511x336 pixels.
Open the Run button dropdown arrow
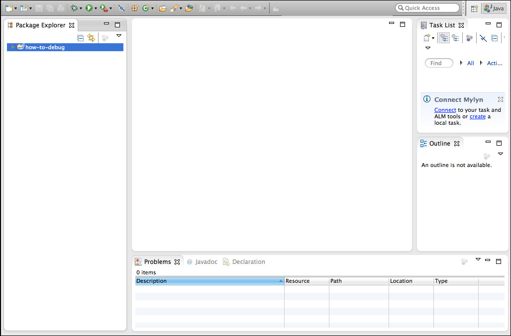(96, 8)
